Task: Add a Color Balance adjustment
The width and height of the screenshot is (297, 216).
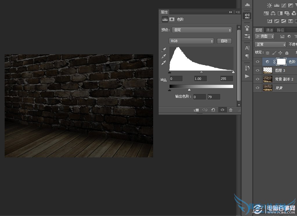Action: pyautogui.click(x=273, y=13)
